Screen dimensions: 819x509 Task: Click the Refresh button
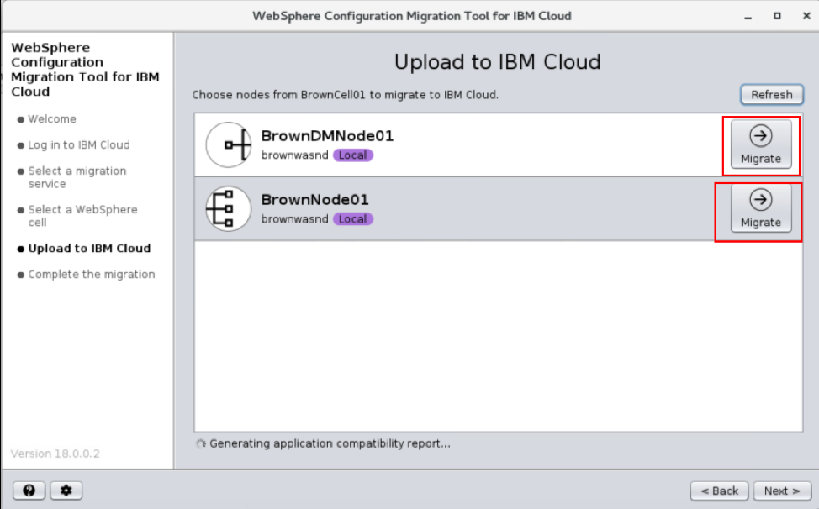click(x=771, y=95)
